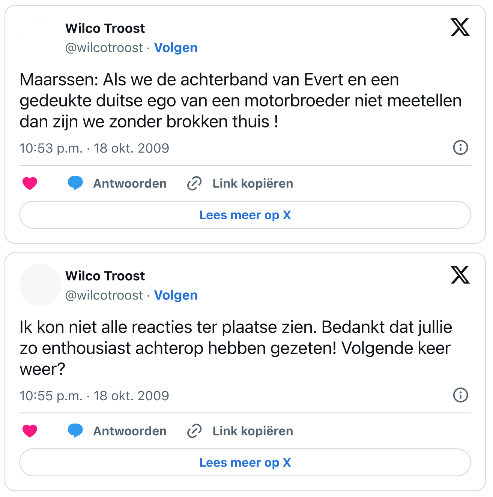Click the X logo on the second tweet
The width and height of the screenshot is (493, 497).
pyautogui.click(x=460, y=275)
